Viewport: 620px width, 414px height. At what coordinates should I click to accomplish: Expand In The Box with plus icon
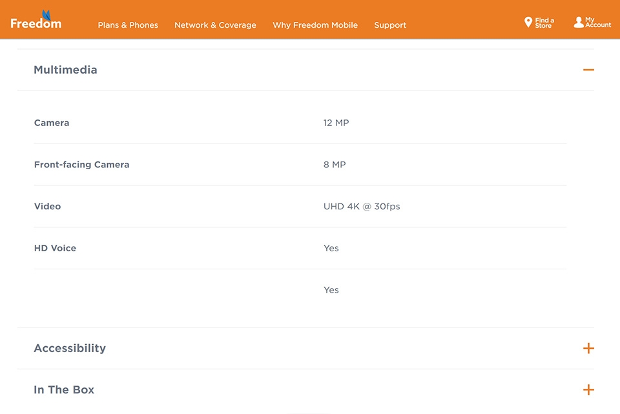[588, 390]
